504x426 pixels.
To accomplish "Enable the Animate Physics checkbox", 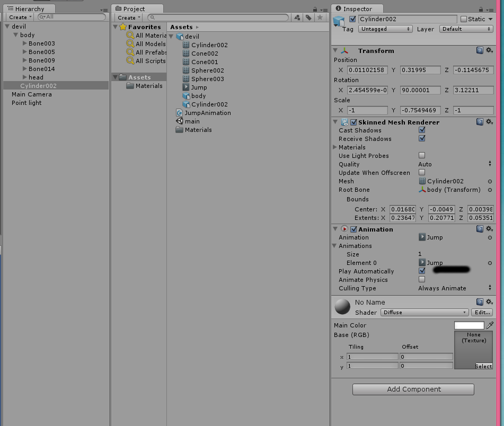I will tap(422, 280).
